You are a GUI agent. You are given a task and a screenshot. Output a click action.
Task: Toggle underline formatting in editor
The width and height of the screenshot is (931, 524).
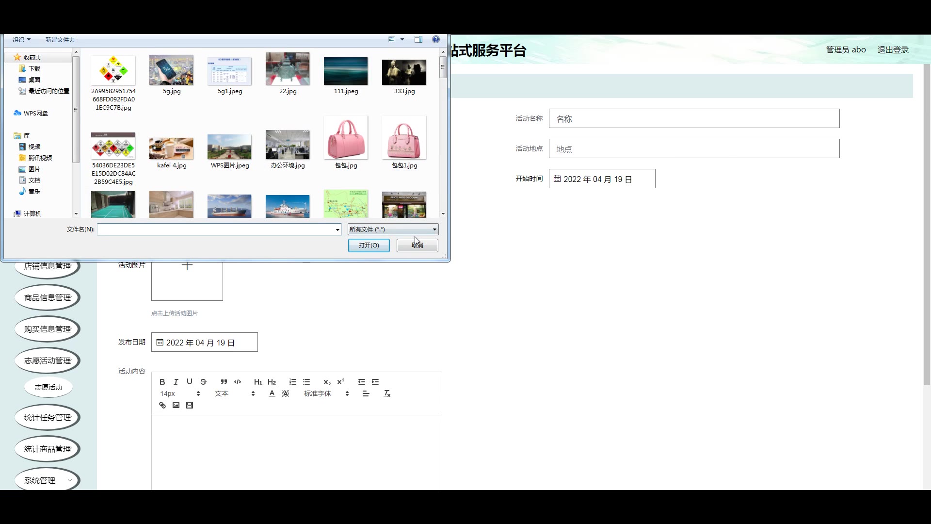pos(190,382)
